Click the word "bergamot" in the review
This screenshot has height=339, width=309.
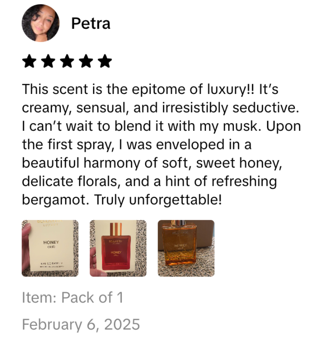click(x=55, y=200)
